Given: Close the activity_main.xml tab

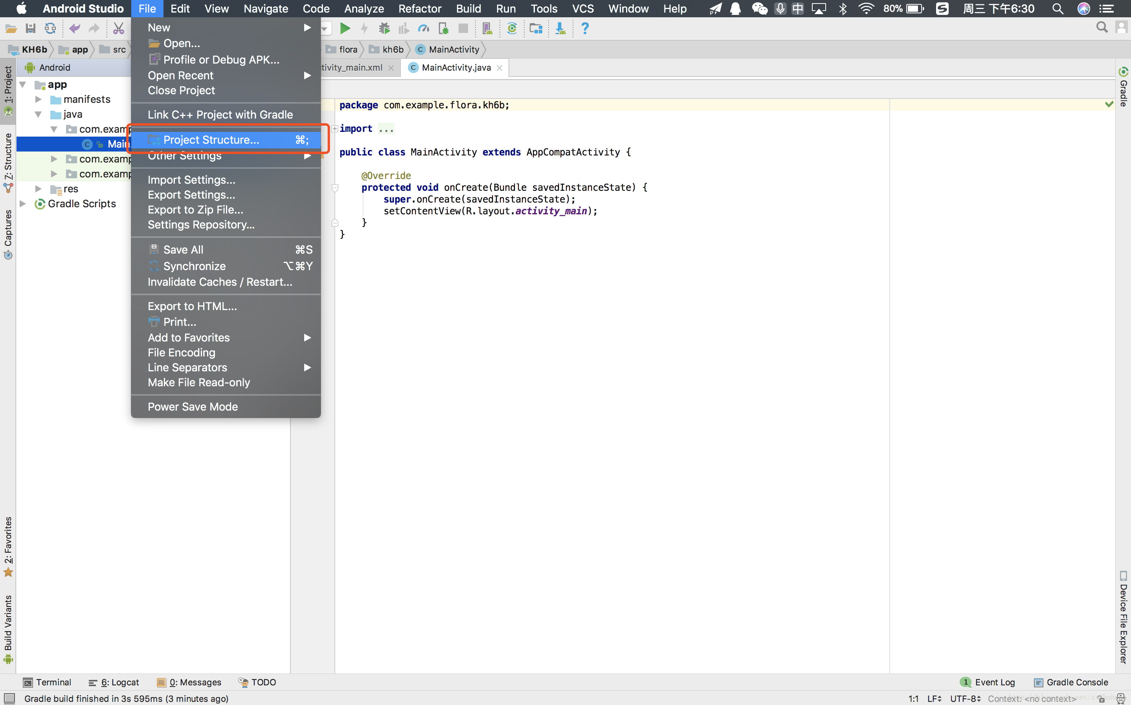Looking at the screenshot, I should click(x=391, y=68).
